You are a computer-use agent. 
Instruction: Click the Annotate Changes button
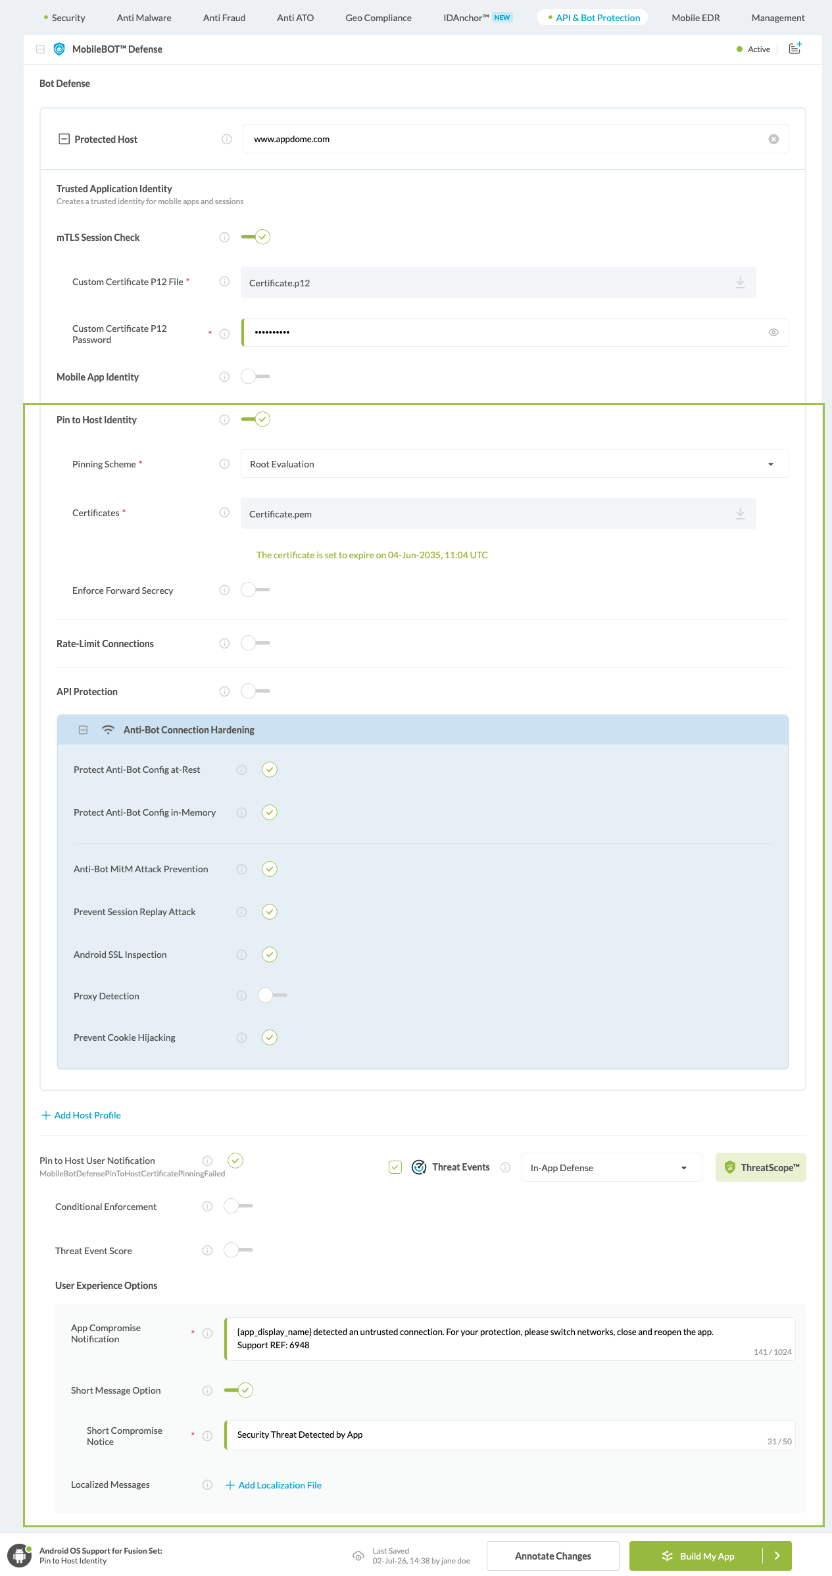click(553, 1556)
